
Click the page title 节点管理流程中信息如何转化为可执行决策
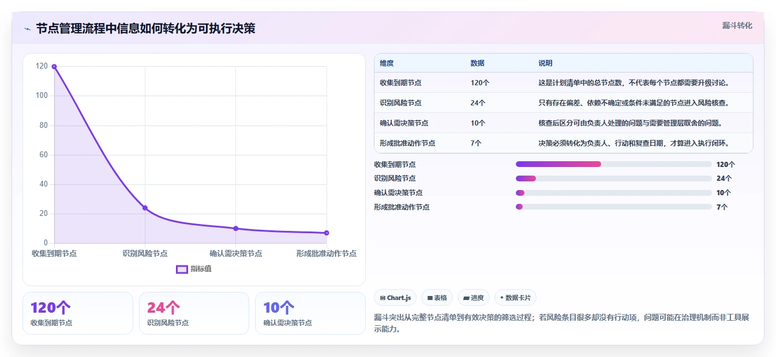tap(145, 29)
